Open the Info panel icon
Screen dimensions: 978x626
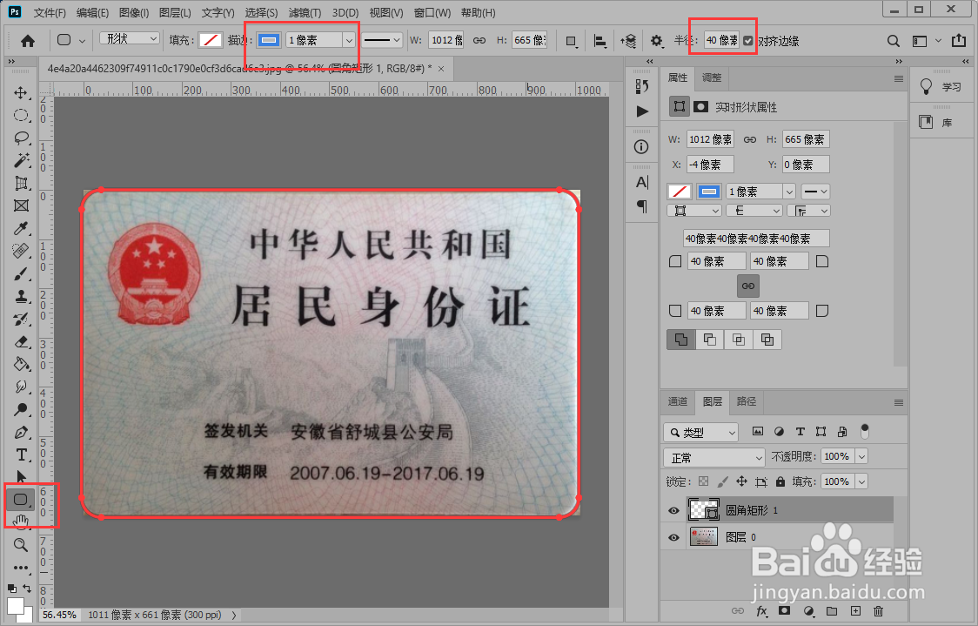[641, 146]
